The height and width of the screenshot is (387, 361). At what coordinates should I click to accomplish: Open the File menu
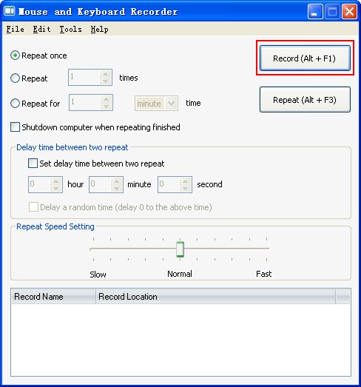(16, 29)
